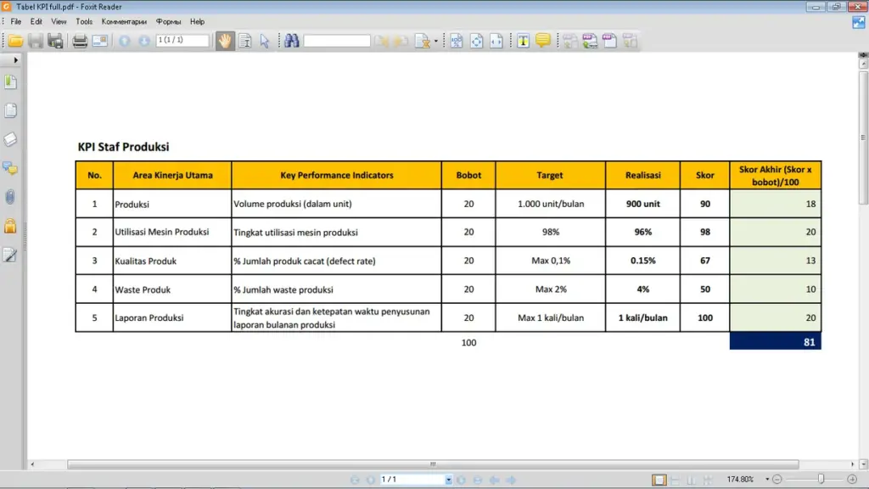Open a file with the folder icon
The width and height of the screenshot is (869, 489).
[15, 41]
